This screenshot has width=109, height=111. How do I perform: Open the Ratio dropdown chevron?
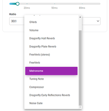[x=98, y=21]
